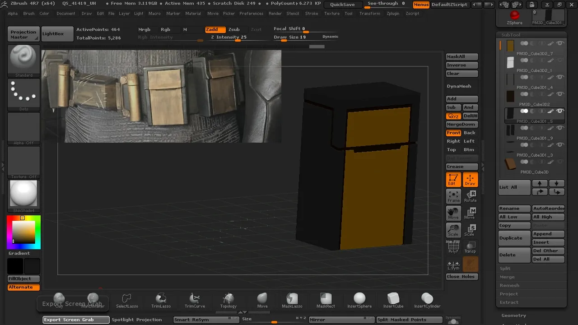Click the L.Sym local symmetry icon

pyautogui.click(x=453, y=265)
